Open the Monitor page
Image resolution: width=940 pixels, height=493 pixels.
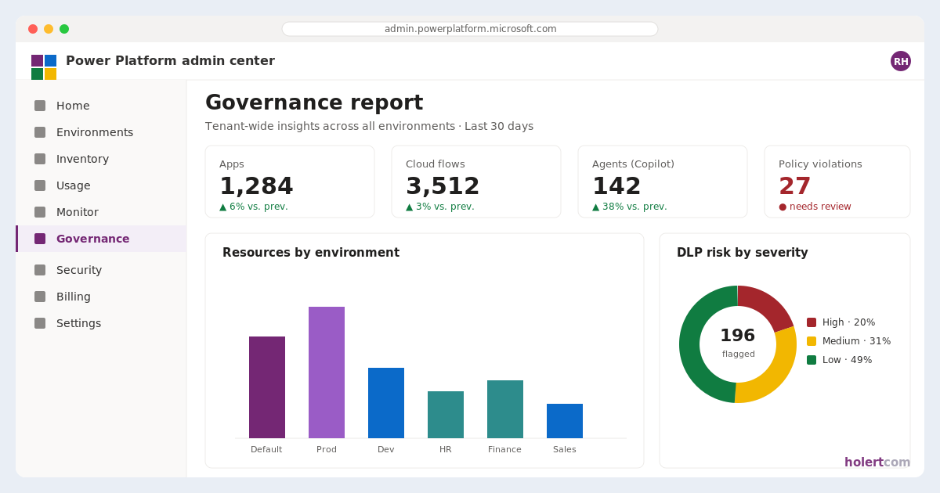pyautogui.click(x=101, y=212)
